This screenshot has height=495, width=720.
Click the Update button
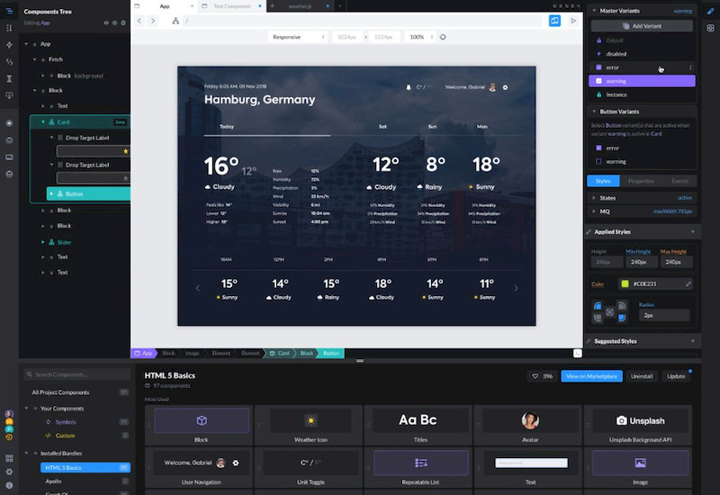[x=676, y=376]
